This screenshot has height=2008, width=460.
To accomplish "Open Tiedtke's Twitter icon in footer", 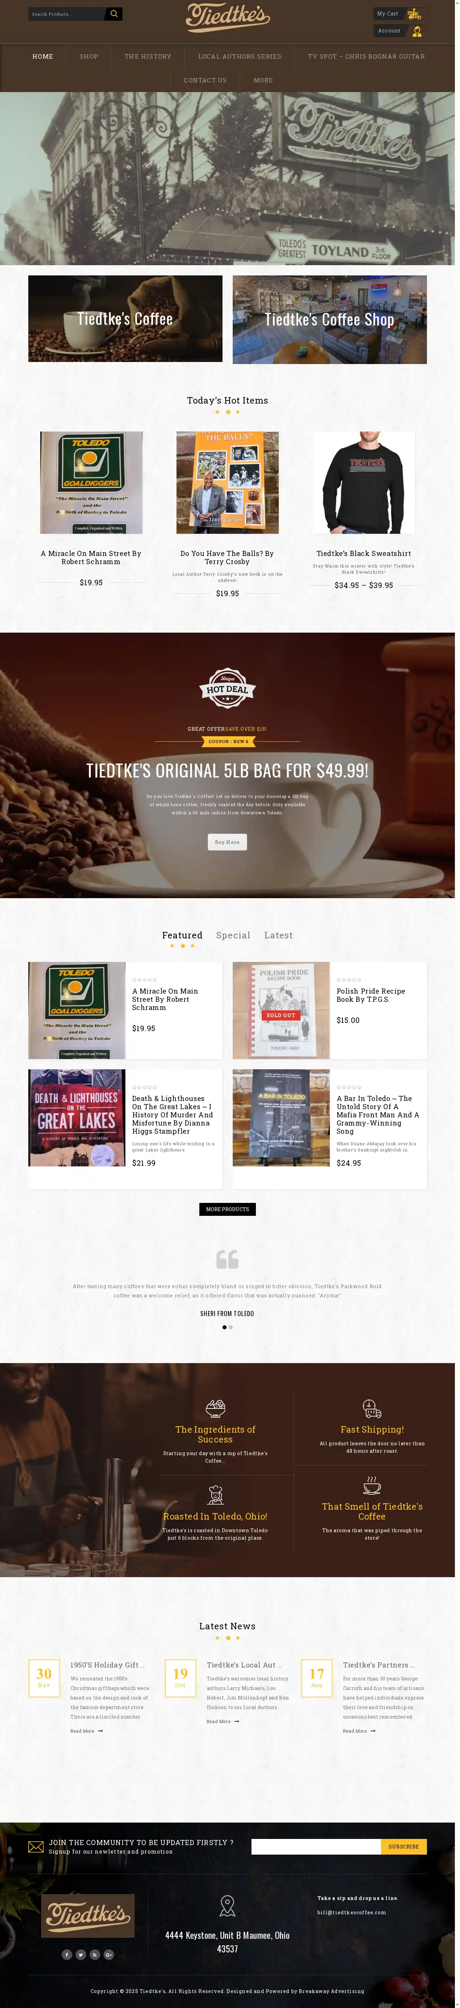I will pos(81,1954).
